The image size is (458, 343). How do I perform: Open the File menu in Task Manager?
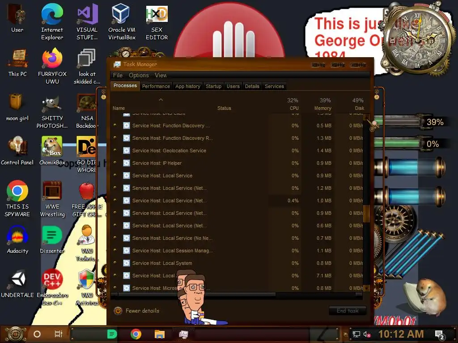[x=118, y=75]
